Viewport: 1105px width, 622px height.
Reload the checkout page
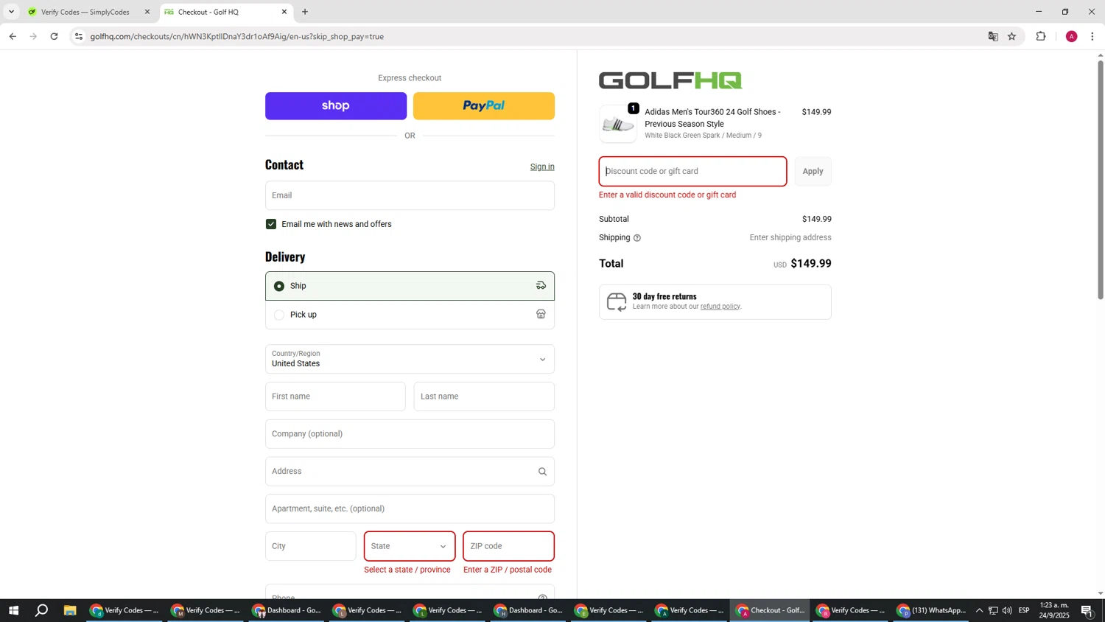point(54,36)
